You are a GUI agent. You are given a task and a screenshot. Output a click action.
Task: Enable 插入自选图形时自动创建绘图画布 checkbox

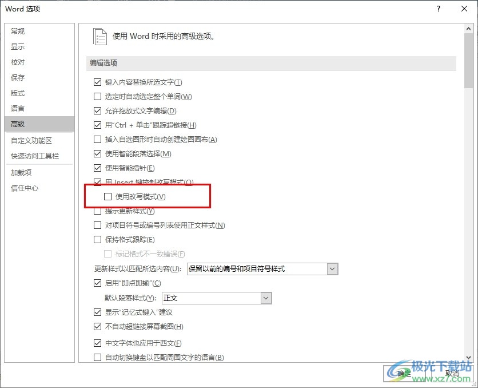(x=97, y=140)
